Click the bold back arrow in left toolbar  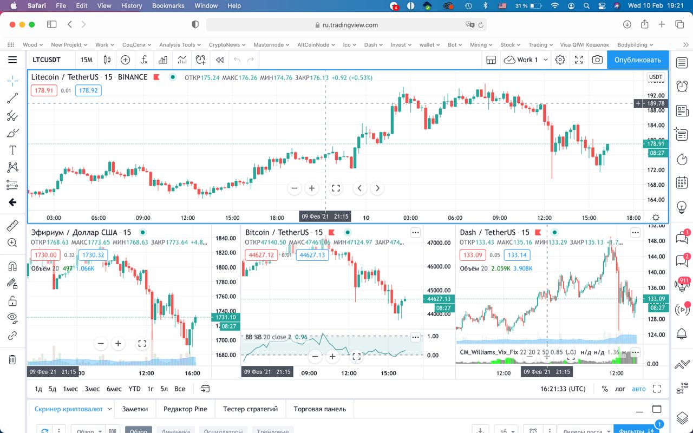(12, 202)
